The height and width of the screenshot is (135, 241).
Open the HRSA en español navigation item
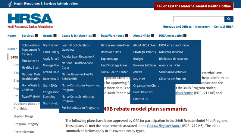click(171, 36)
